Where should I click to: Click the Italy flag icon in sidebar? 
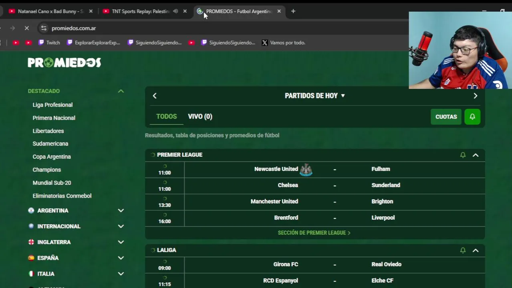31,274
